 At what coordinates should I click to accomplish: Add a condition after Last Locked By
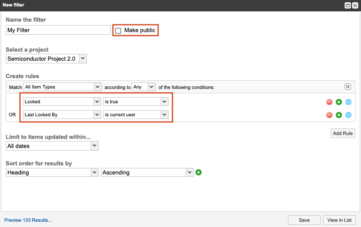click(x=339, y=115)
